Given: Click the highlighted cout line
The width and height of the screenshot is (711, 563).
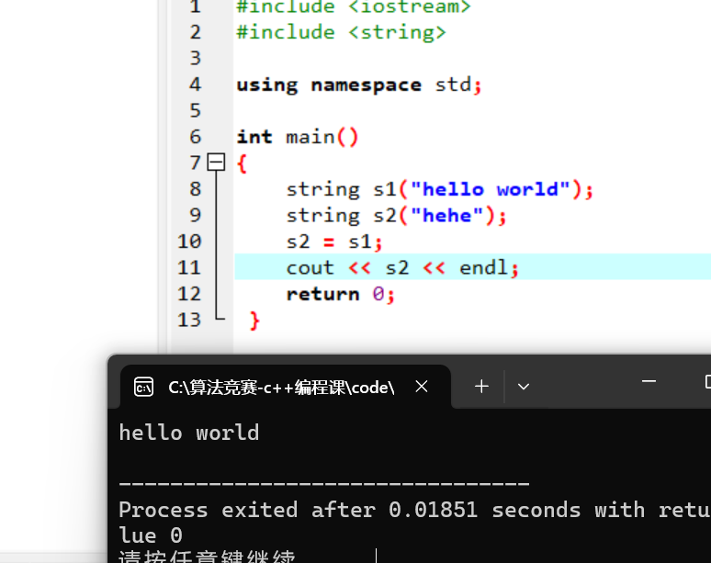Looking at the screenshot, I should [472, 267].
